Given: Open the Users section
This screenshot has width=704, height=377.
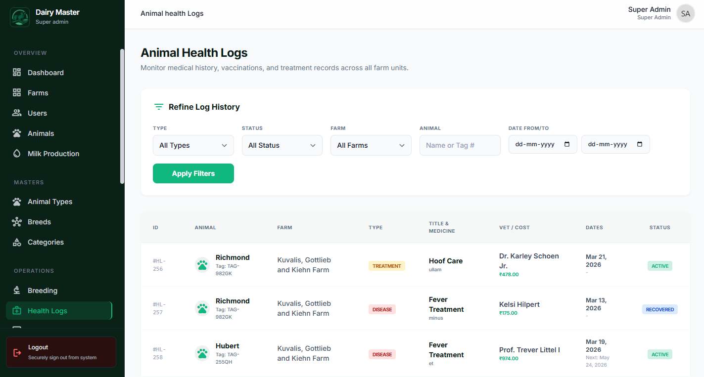Looking at the screenshot, I should coord(37,113).
